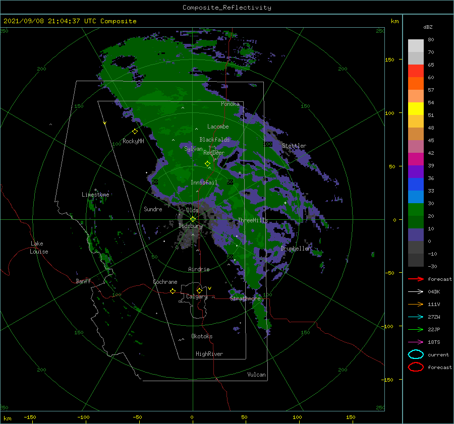Click the red forecast arrow legend icon
Screen dimensions: 454x424
coord(416,279)
